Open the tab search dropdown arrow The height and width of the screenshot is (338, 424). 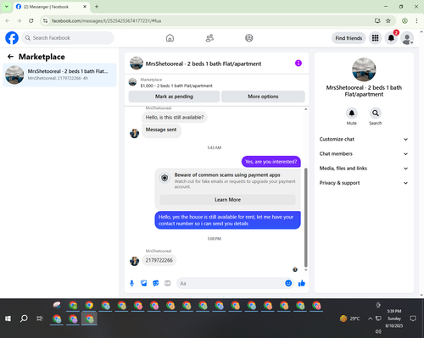coord(7,7)
